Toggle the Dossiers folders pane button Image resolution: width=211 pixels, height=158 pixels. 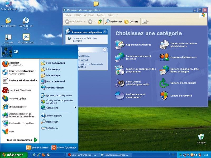coord(131,22)
